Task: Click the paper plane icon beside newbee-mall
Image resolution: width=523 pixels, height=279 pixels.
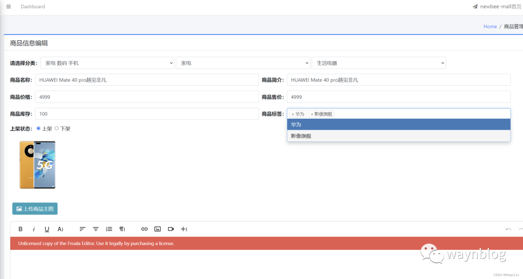Action: pyautogui.click(x=475, y=6)
